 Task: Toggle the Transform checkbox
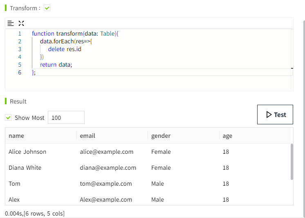pos(47,8)
